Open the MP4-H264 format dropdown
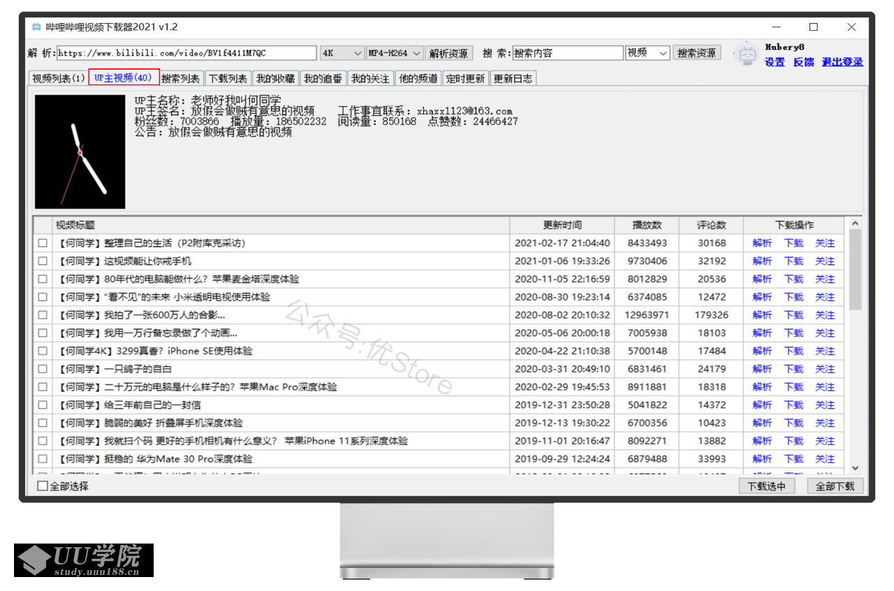Screen dimensions: 894x591 (x=395, y=53)
